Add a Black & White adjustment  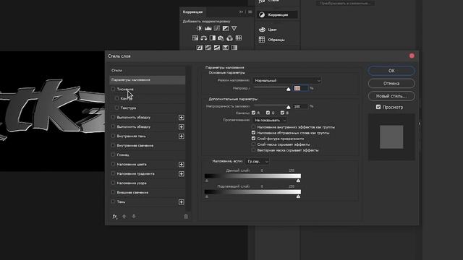213,38
